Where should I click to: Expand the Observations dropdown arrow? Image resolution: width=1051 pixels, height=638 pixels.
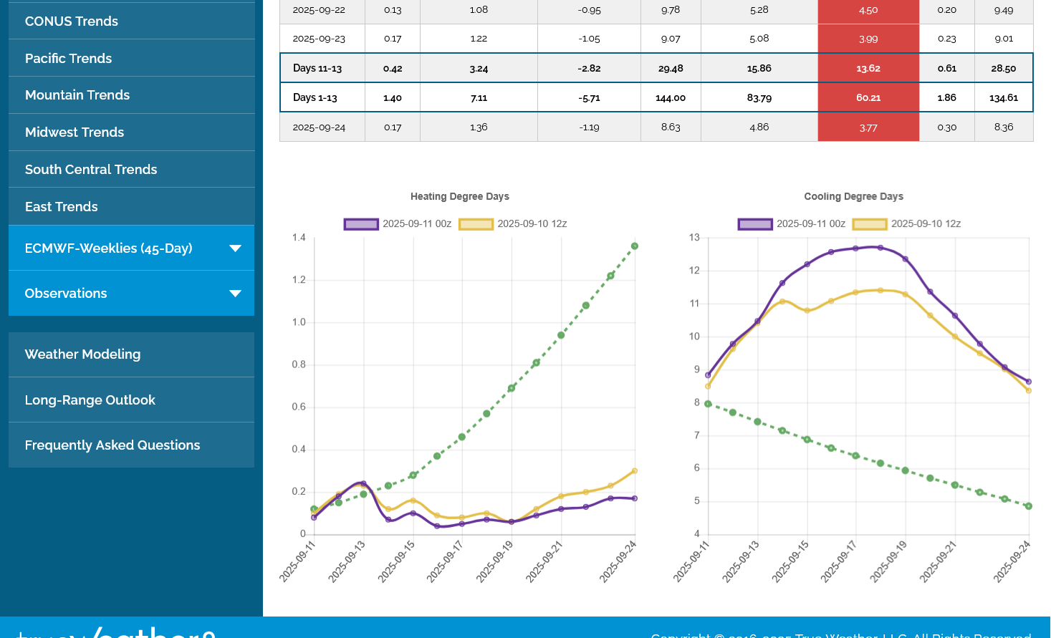[x=235, y=294]
